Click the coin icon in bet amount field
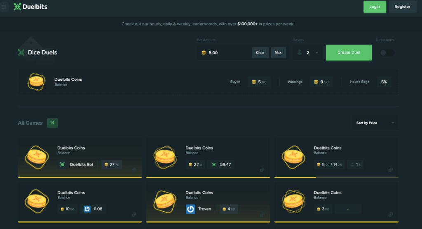 204,53
